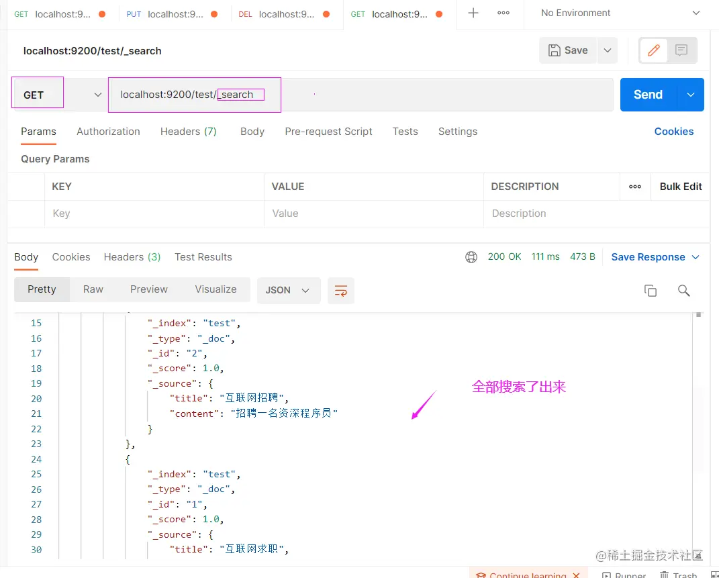719x578 pixels.
Task: Click Bulk Edit
Action: pyautogui.click(x=681, y=187)
